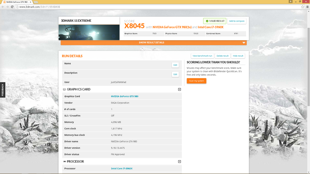The width and height of the screenshot is (310, 174).
Task: Close the NVIDIA GeForce GTX 980 tab
Action: (30, 2)
